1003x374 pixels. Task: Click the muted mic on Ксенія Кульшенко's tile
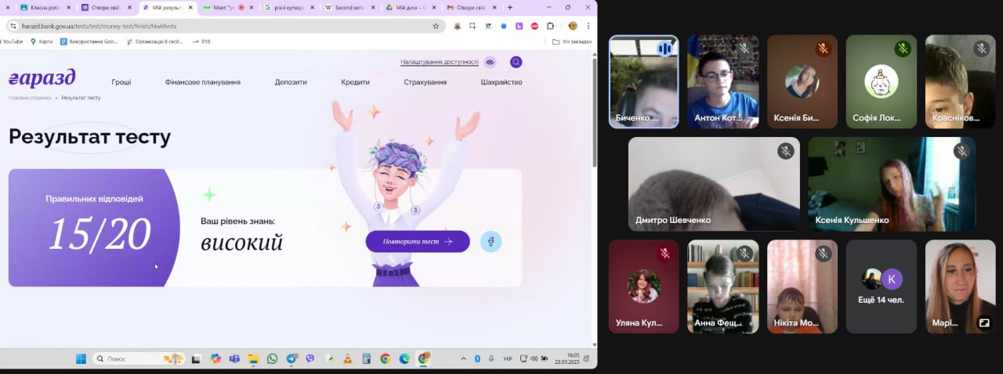pos(961,151)
